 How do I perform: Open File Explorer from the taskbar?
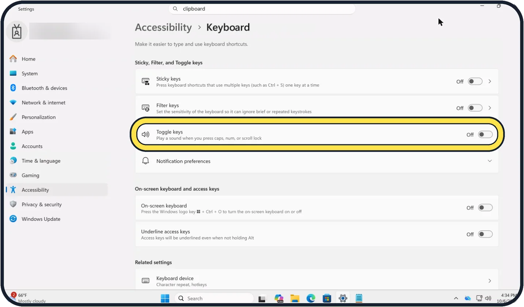point(295,298)
